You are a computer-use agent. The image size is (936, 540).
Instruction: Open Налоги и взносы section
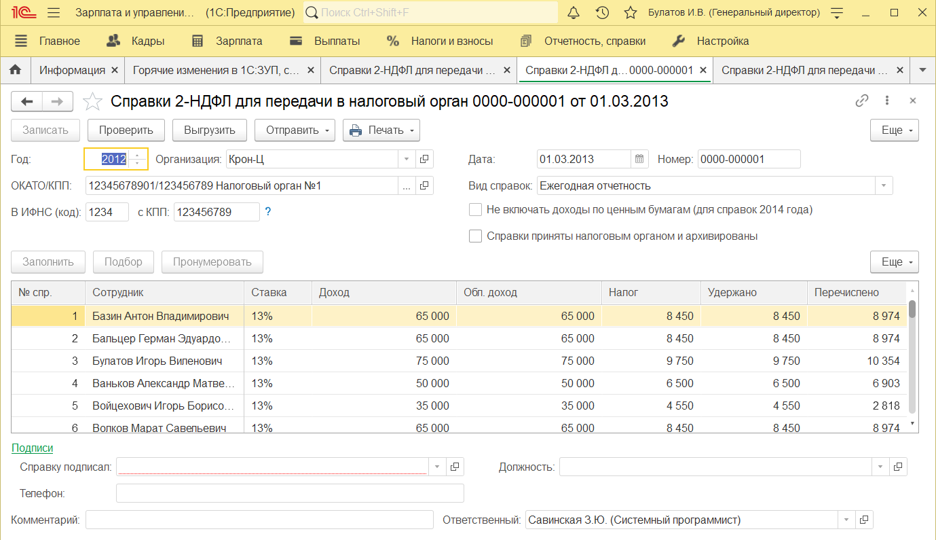pyautogui.click(x=440, y=41)
